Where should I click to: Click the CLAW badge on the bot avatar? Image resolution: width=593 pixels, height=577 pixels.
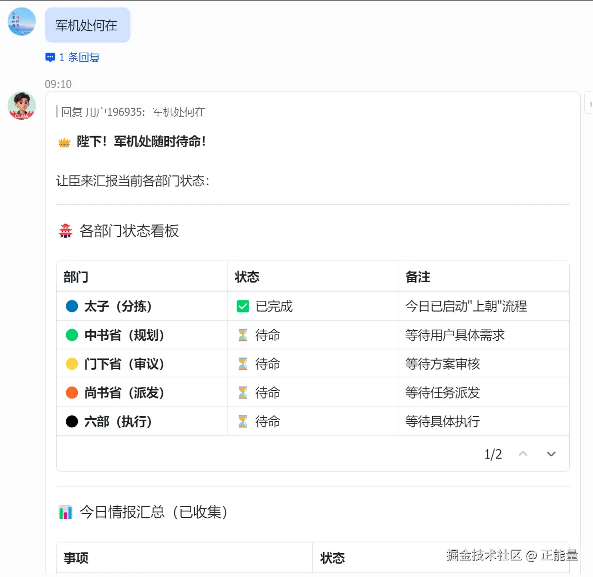coord(21,116)
